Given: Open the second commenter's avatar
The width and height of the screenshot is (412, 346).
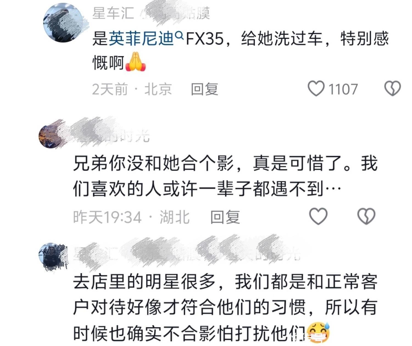Looking at the screenshot, I should tap(51, 136).
